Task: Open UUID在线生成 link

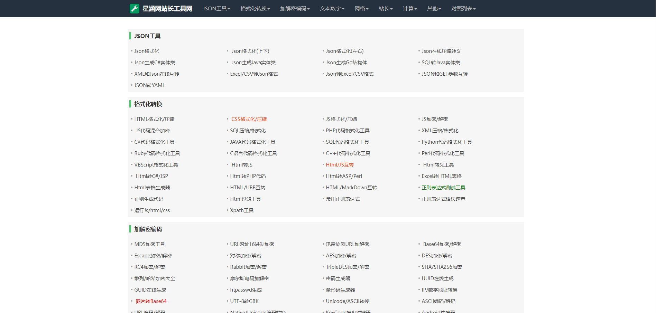Action: [437, 278]
